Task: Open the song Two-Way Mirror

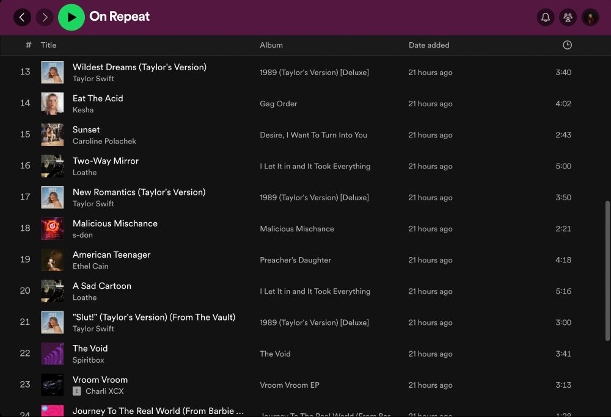Action: [x=106, y=161]
